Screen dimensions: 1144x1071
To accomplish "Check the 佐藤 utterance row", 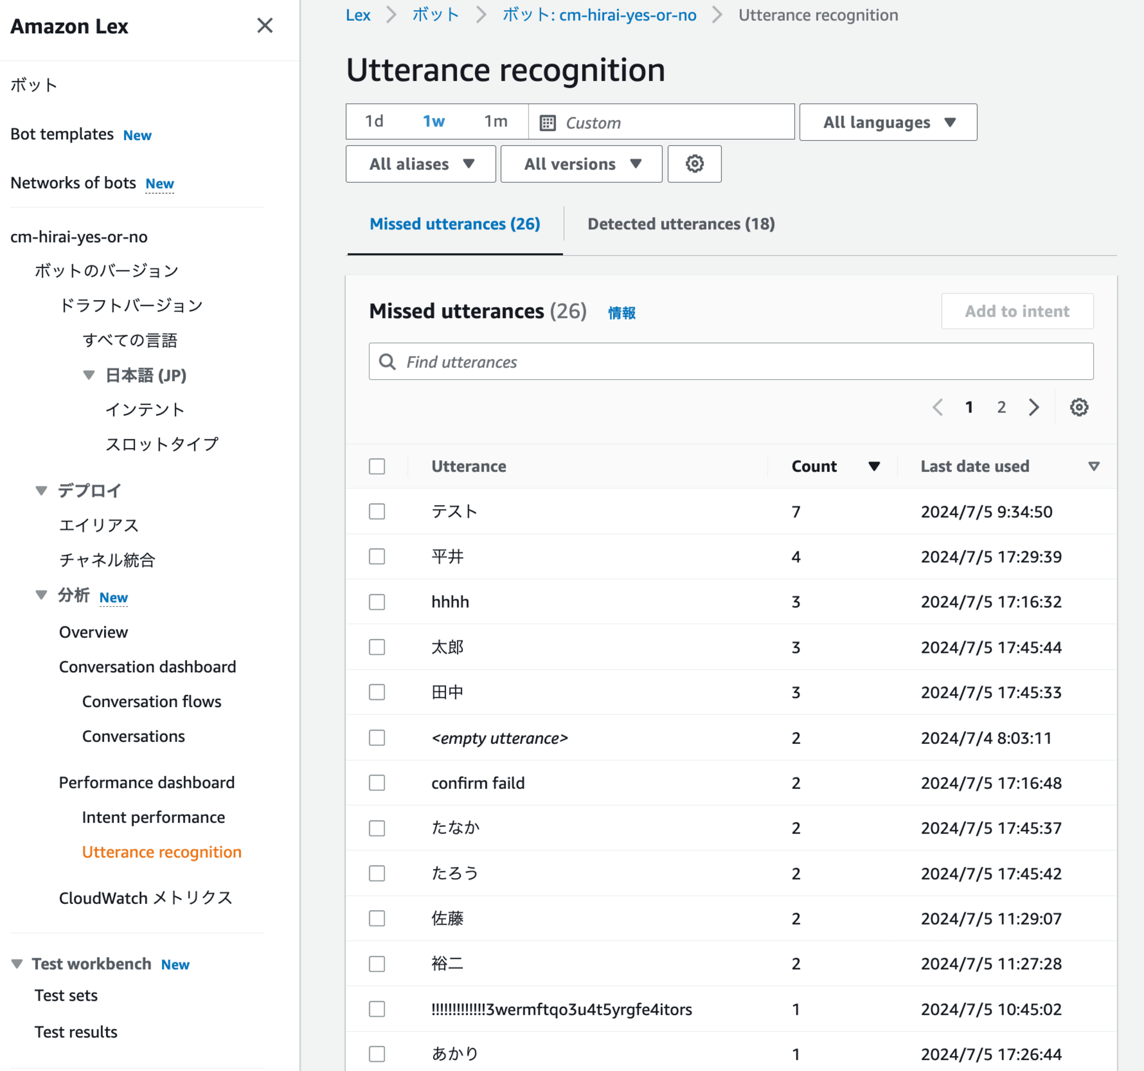I will (377, 918).
